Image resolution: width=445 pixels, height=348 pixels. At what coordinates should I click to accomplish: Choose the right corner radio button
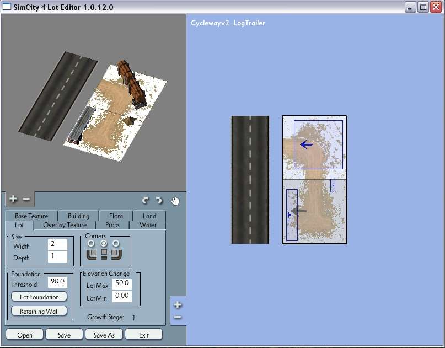point(116,243)
